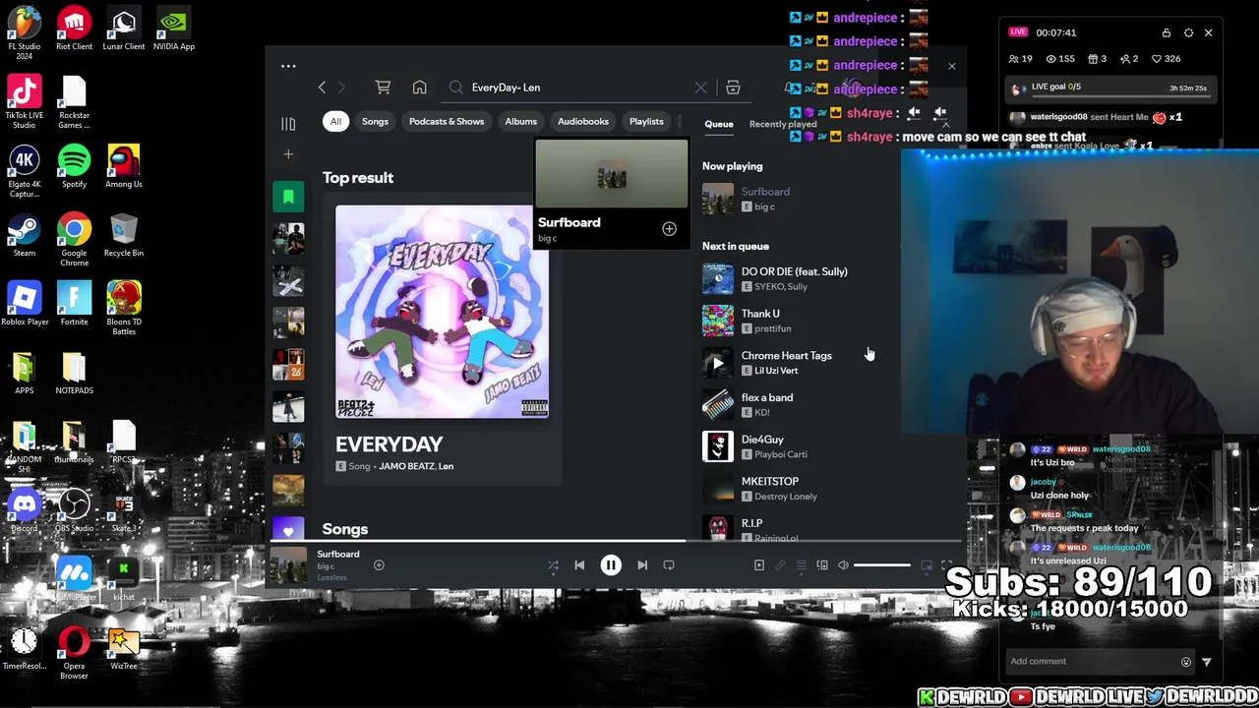The width and height of the screenshot is (1259, 708).
Task: Open big c artist in player bar
Action: tap(326, 566)
